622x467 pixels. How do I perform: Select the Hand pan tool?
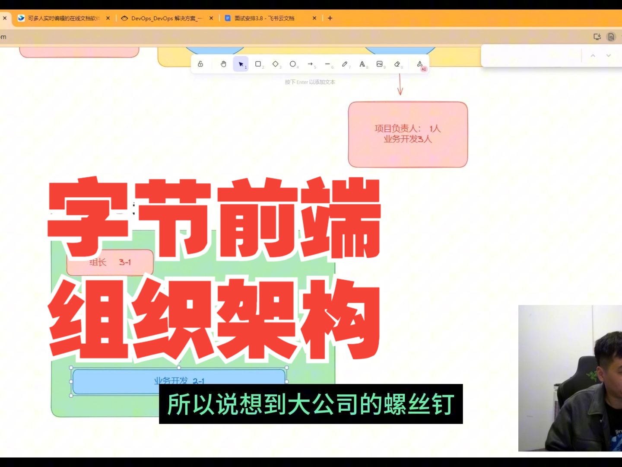[223, 64]
